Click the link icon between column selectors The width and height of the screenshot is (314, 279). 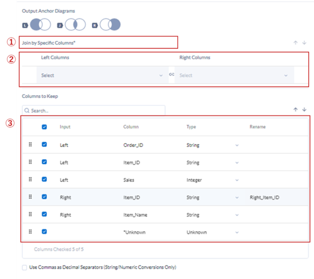172,74
